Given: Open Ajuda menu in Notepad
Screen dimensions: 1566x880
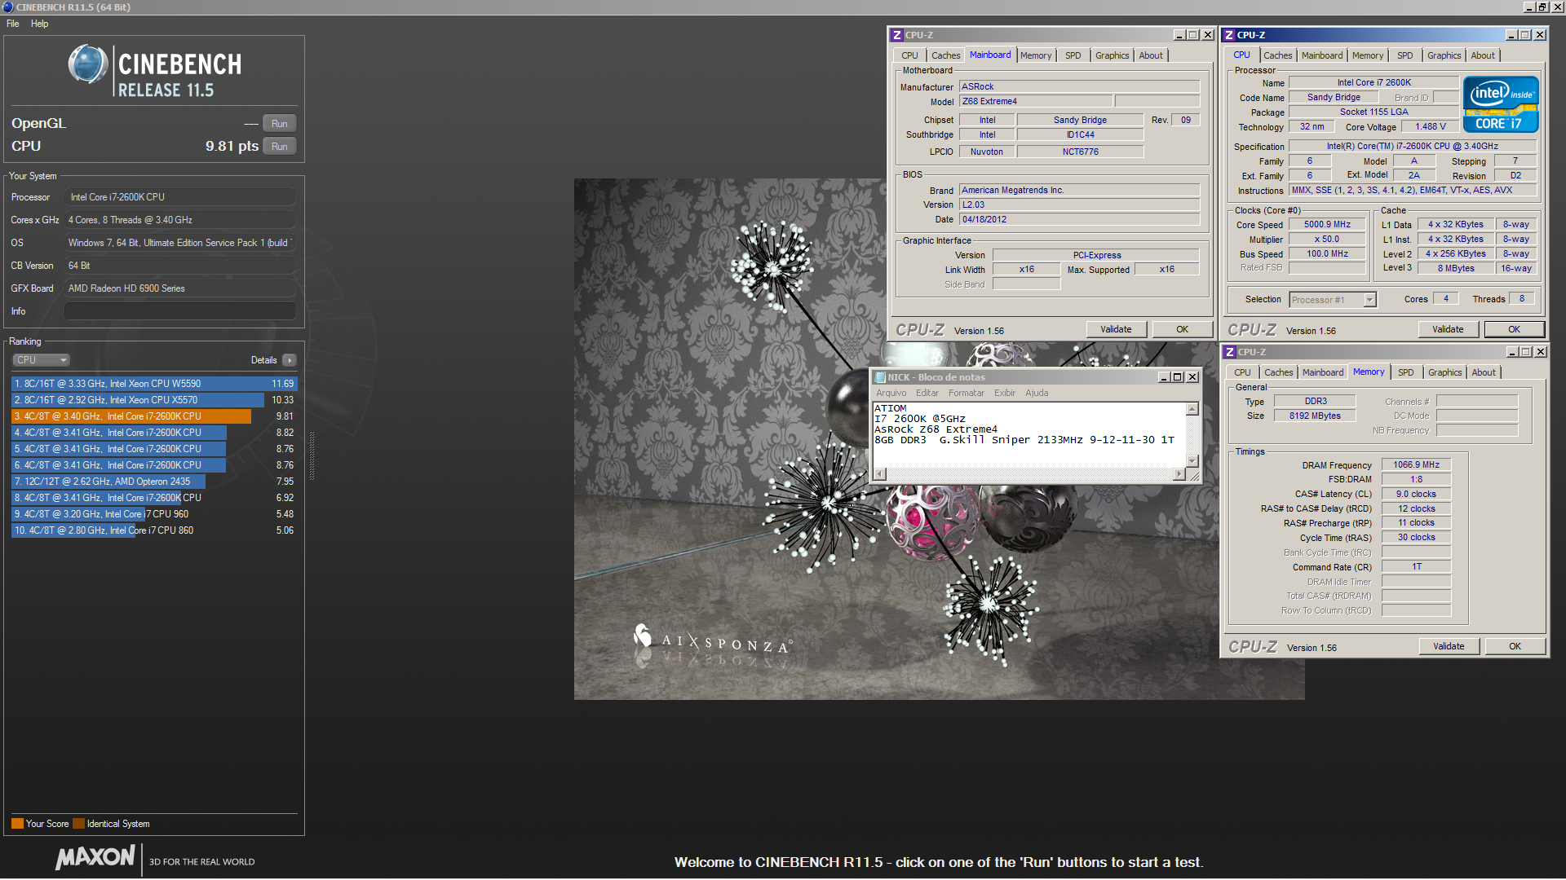Looking at the screenshot, I should (x=1037, y=393).
